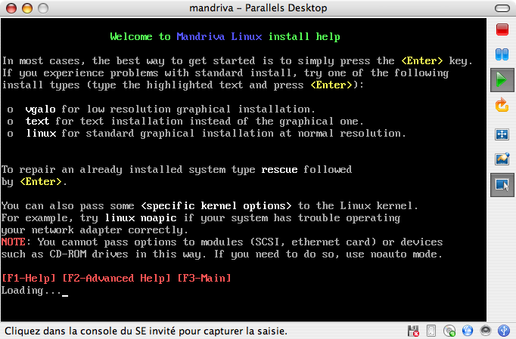Viewport: 516px width, 339px height.
Task: Switch to full screen mode icon
Action: (502, 134)
